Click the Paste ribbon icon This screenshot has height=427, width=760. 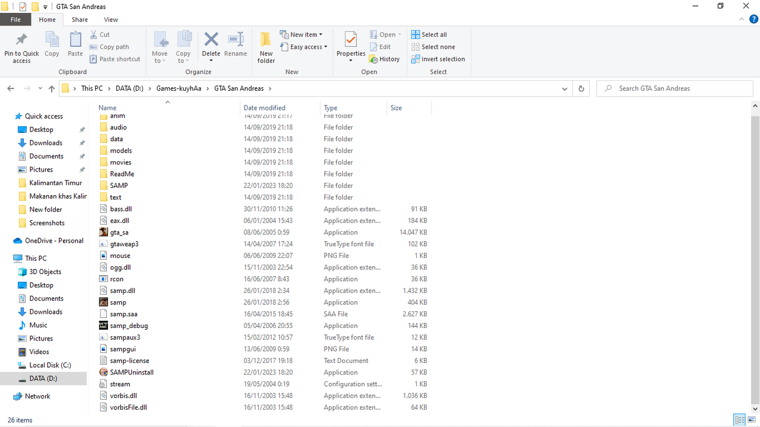[x=75, y=40]
